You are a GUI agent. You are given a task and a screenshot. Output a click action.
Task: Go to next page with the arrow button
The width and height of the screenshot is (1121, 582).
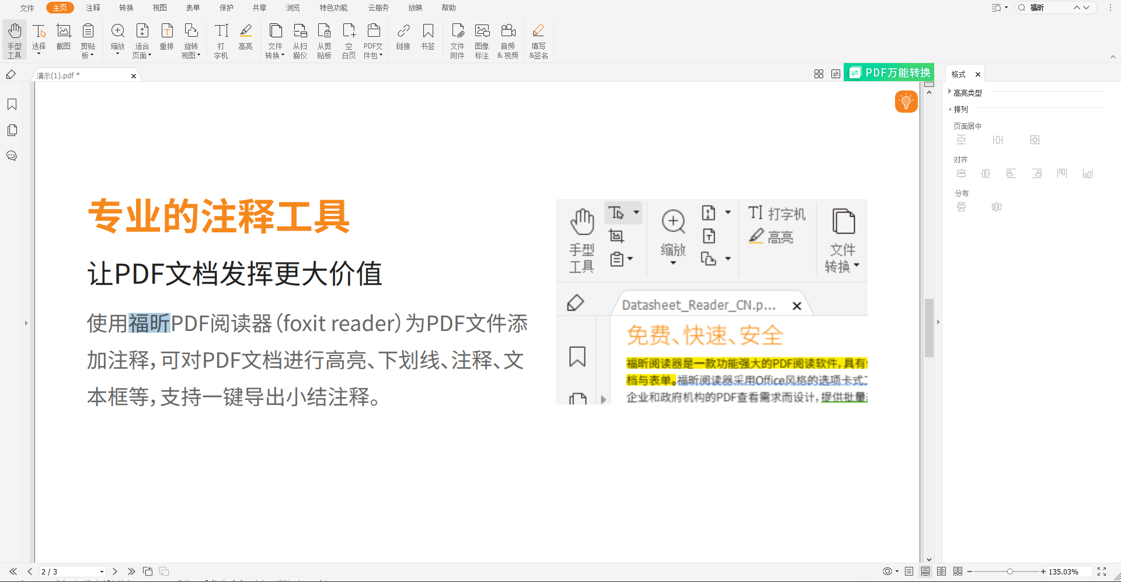point(115,571)
